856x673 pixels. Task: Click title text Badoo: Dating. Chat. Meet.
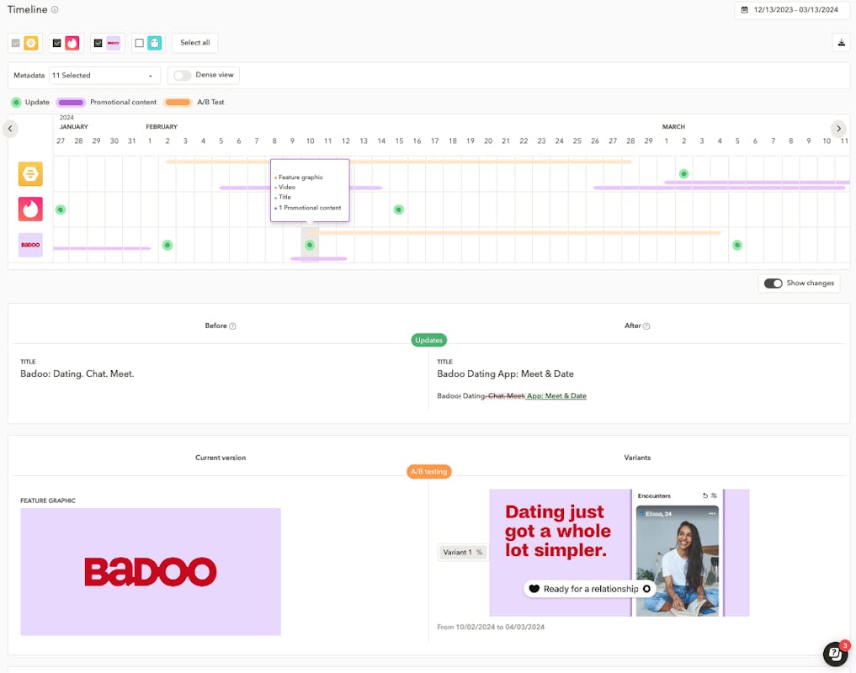[77, 374]
